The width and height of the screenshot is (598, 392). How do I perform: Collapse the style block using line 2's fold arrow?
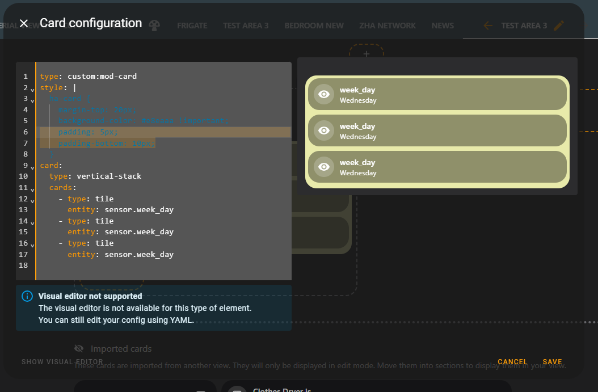(31, 88)
